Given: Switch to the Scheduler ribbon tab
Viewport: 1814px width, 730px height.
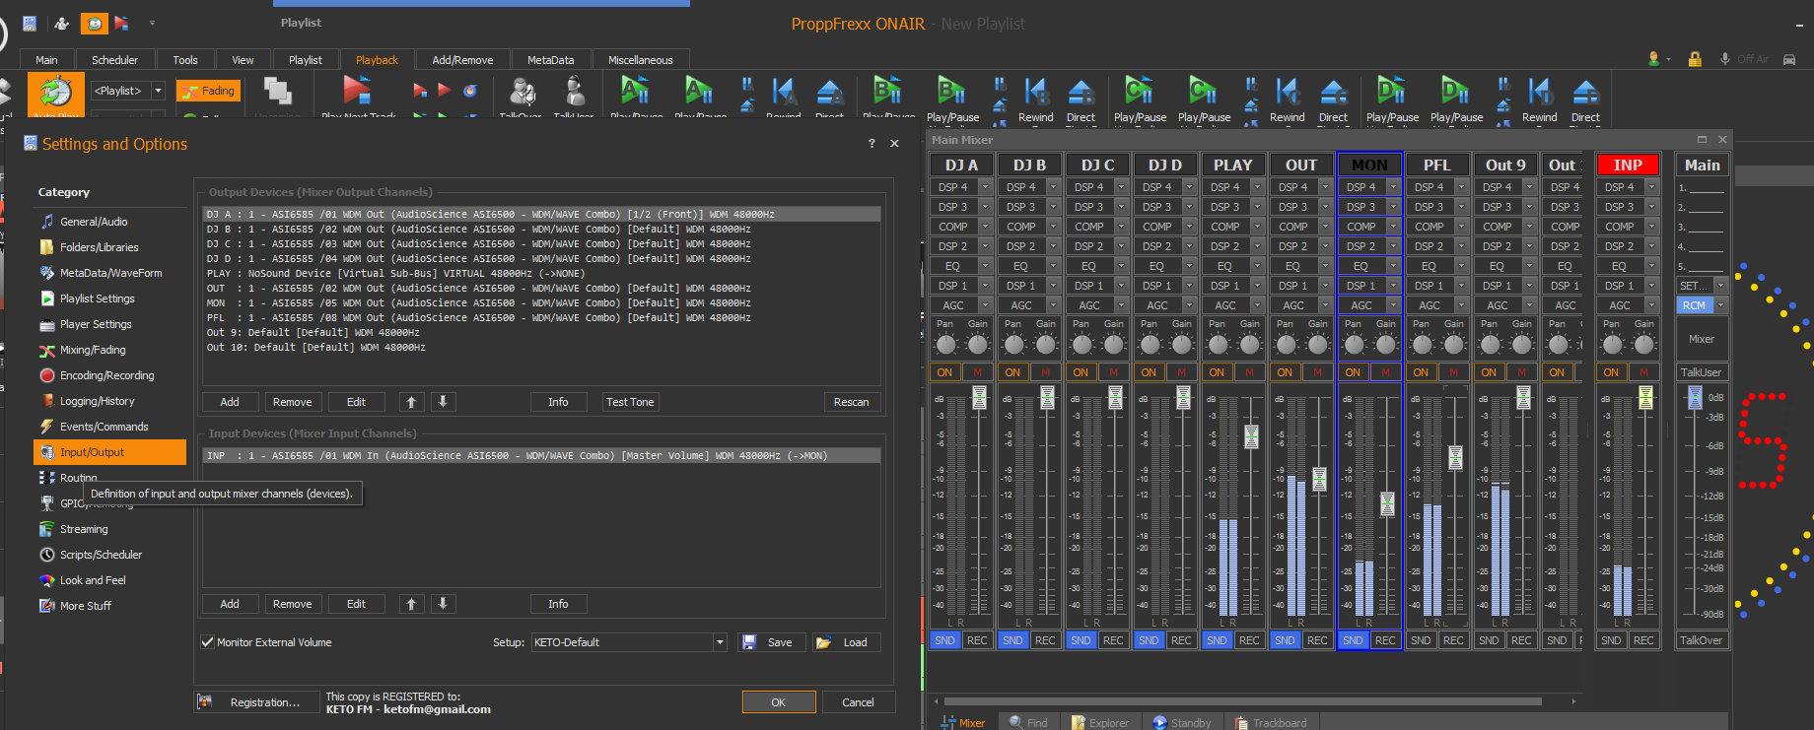Looking at the screenshot, I should pyautogui.click(x=114, y=60).
